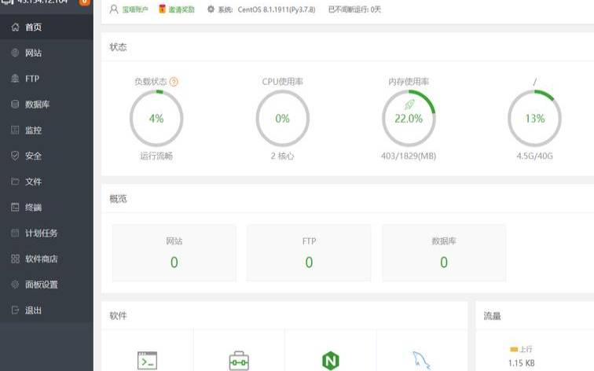Click the 安全 security shield icon

[15, 156]
